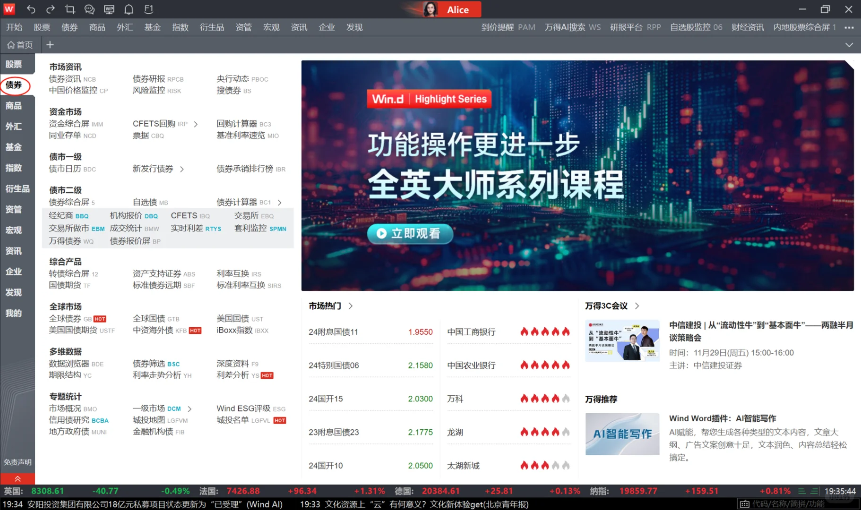Expand the 债券计算器 submenu arrow
This screenshot has width=861, height=510.
(x=280, y=203)
